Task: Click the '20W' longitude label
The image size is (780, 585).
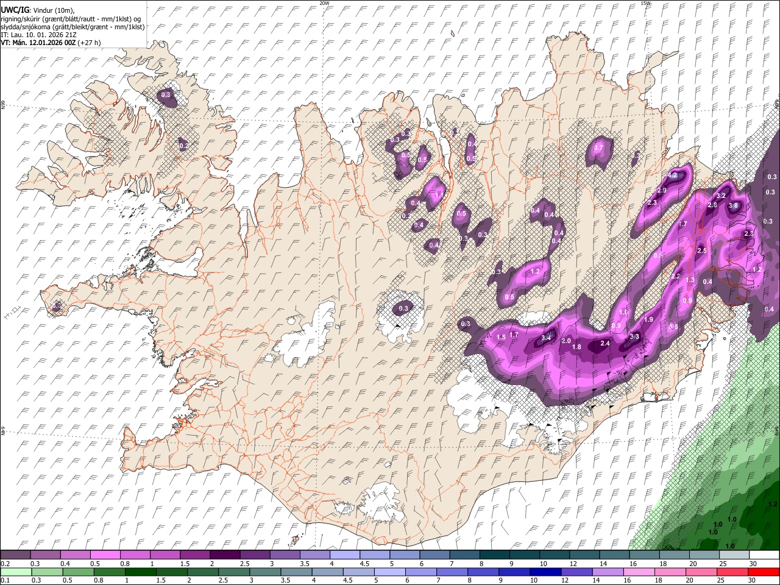Action: coord(324,3)
